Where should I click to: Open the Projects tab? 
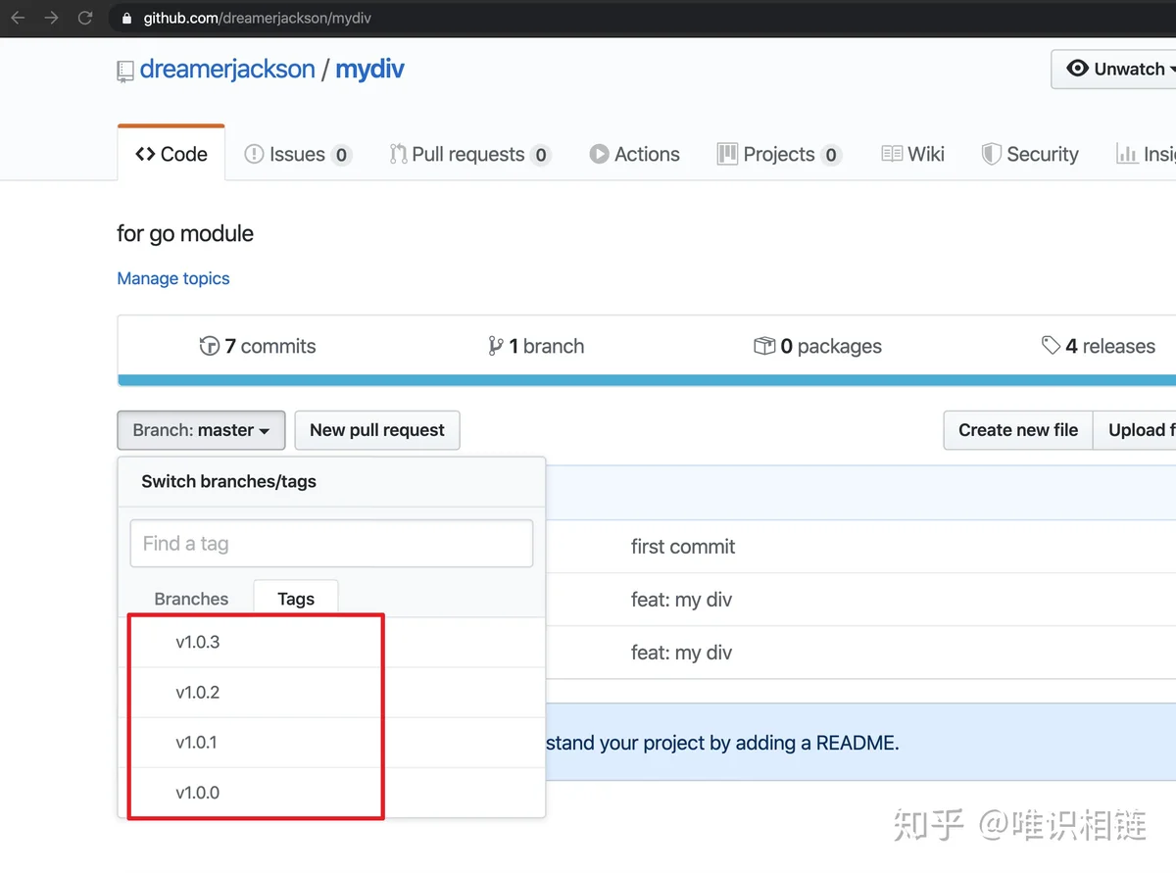pyautogui.click(x=779, y=154)
